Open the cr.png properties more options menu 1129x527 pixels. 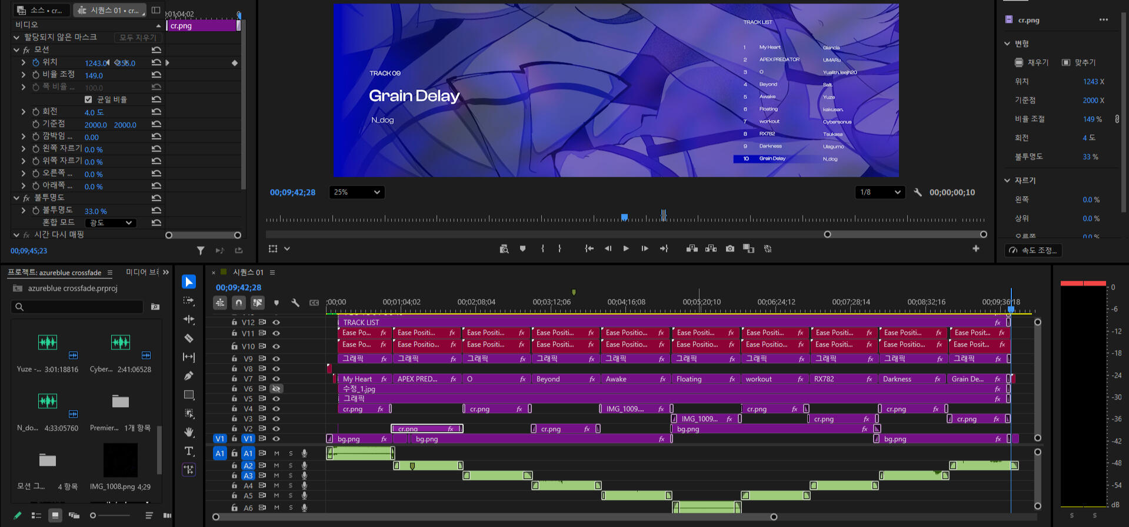click(x=1104, y=20)
